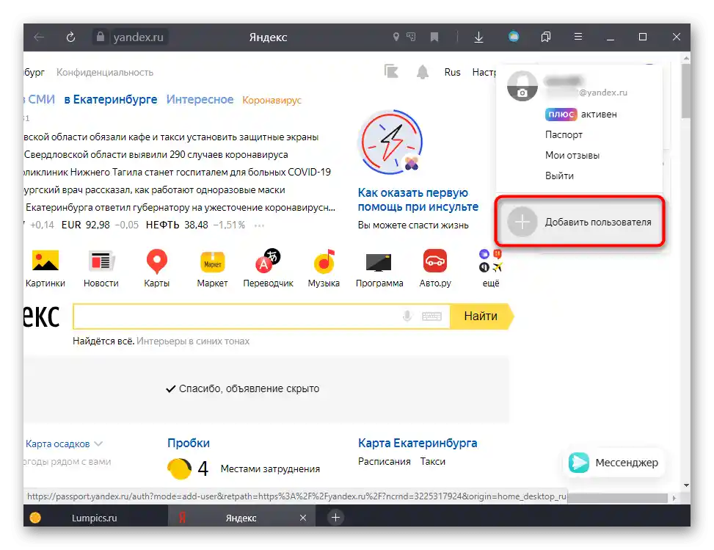
Task: Switch to the в Екатеринбурге news tab
Action: click(111, 99)
